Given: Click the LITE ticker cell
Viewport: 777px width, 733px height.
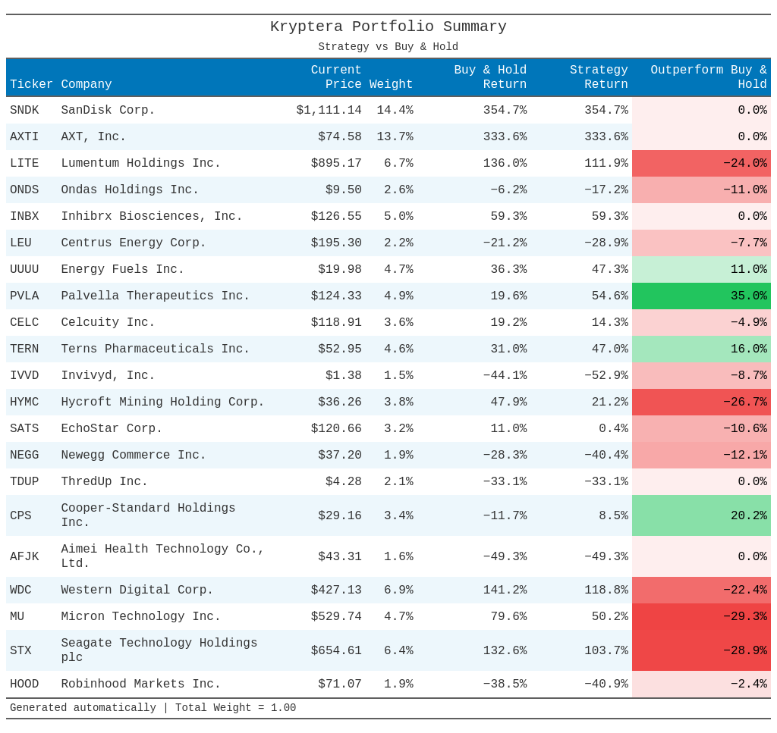Looking at the screenshot, I should 24,163.
